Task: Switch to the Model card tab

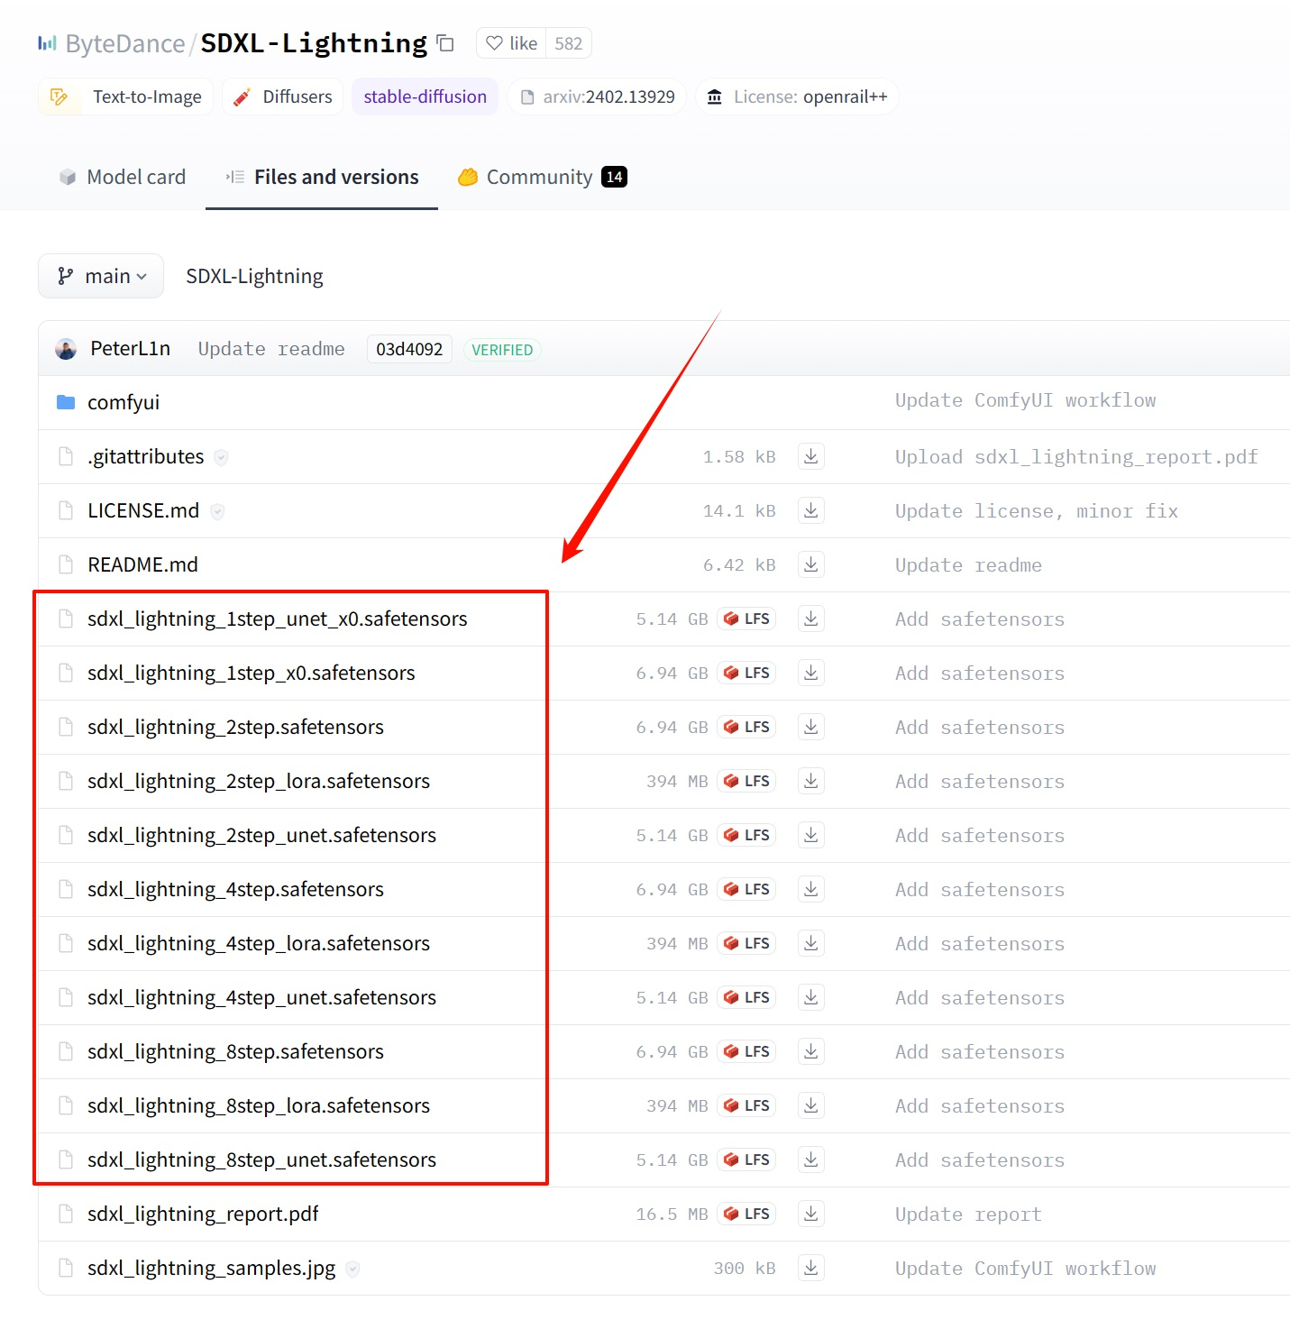Action: (122, 177)
